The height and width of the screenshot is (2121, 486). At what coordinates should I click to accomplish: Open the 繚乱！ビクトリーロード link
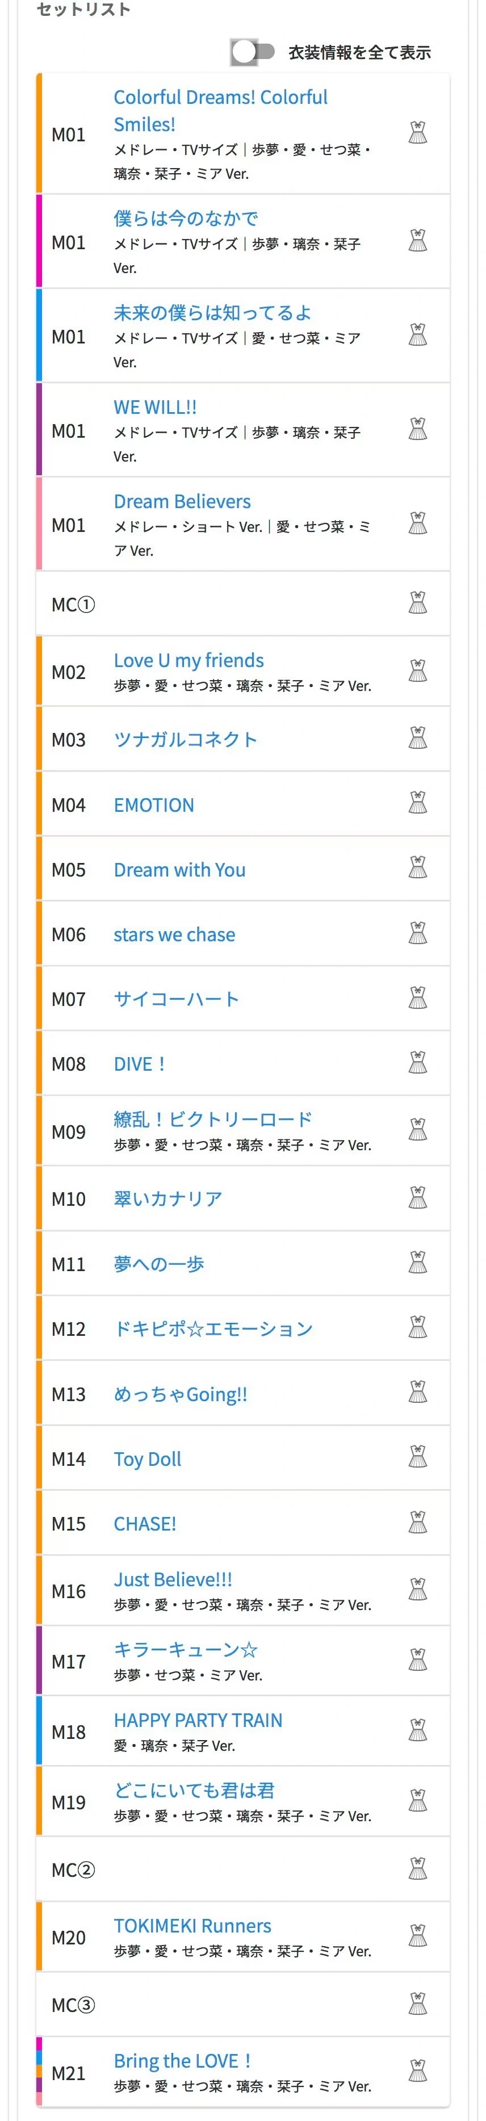click(x=213, y=1119)
